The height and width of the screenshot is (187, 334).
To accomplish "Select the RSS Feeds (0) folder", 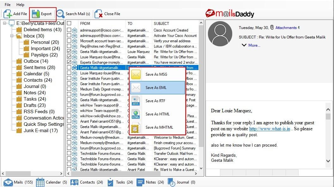I will (x=39, y=112).
